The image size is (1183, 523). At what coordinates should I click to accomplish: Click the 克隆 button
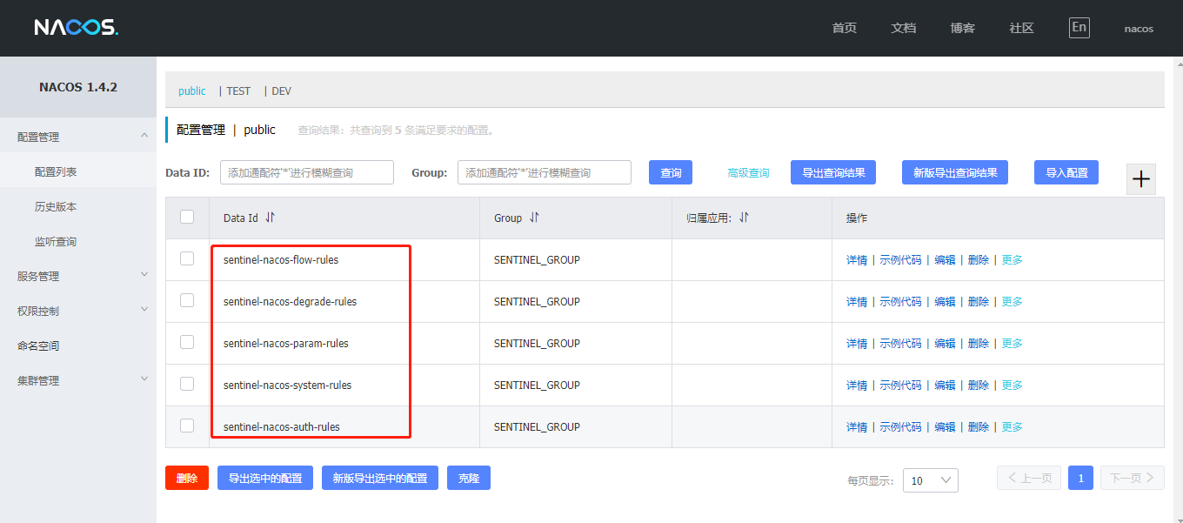click(469, 478)
